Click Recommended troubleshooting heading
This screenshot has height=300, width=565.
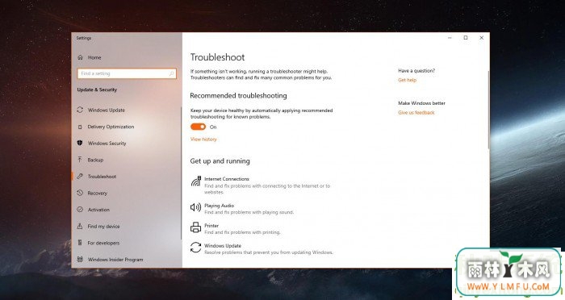coord(238,95)
